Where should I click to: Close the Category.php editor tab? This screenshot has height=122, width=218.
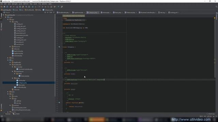click(x=98, y=13)
